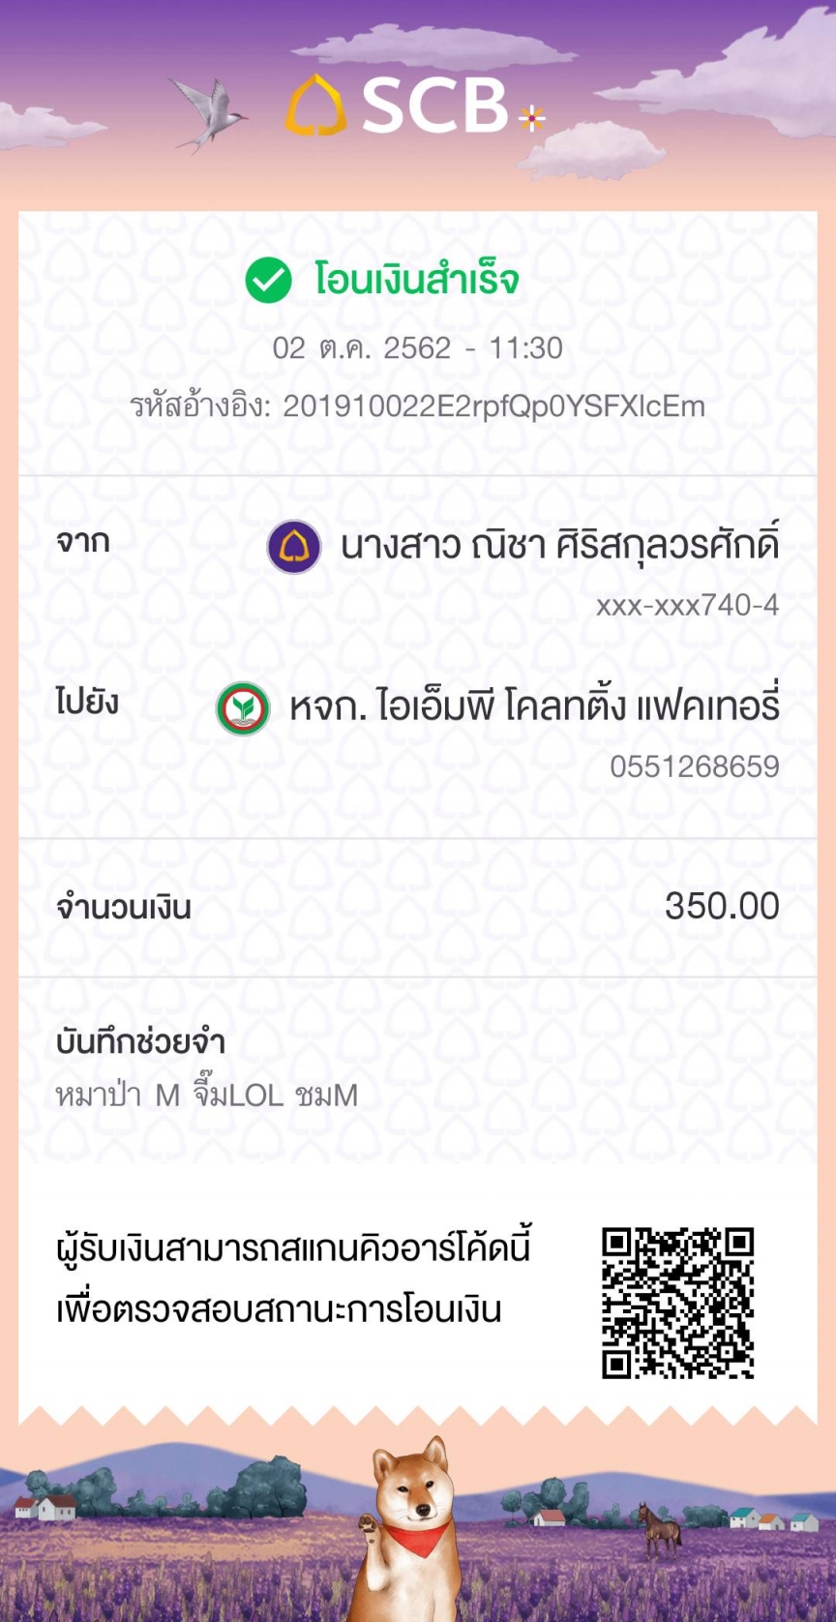Tap the horse illustration in the field

(658, 1529)
